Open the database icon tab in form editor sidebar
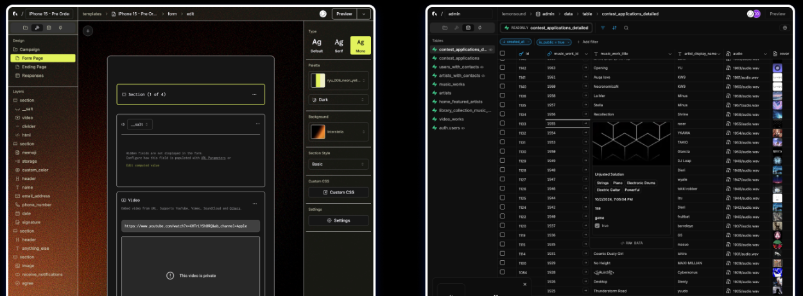The height and width of the screenshot is (296, 803). 49,28
